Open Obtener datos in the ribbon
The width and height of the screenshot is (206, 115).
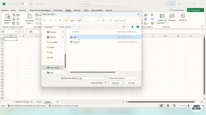pyautogui.click(x=7, y=19)
